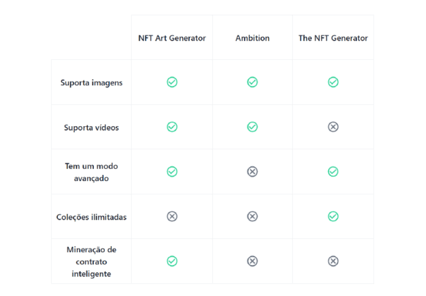This screenshot has width=426, height=296.
Task: Click the Suporta imagens row label
Action: tap(92, 82)
